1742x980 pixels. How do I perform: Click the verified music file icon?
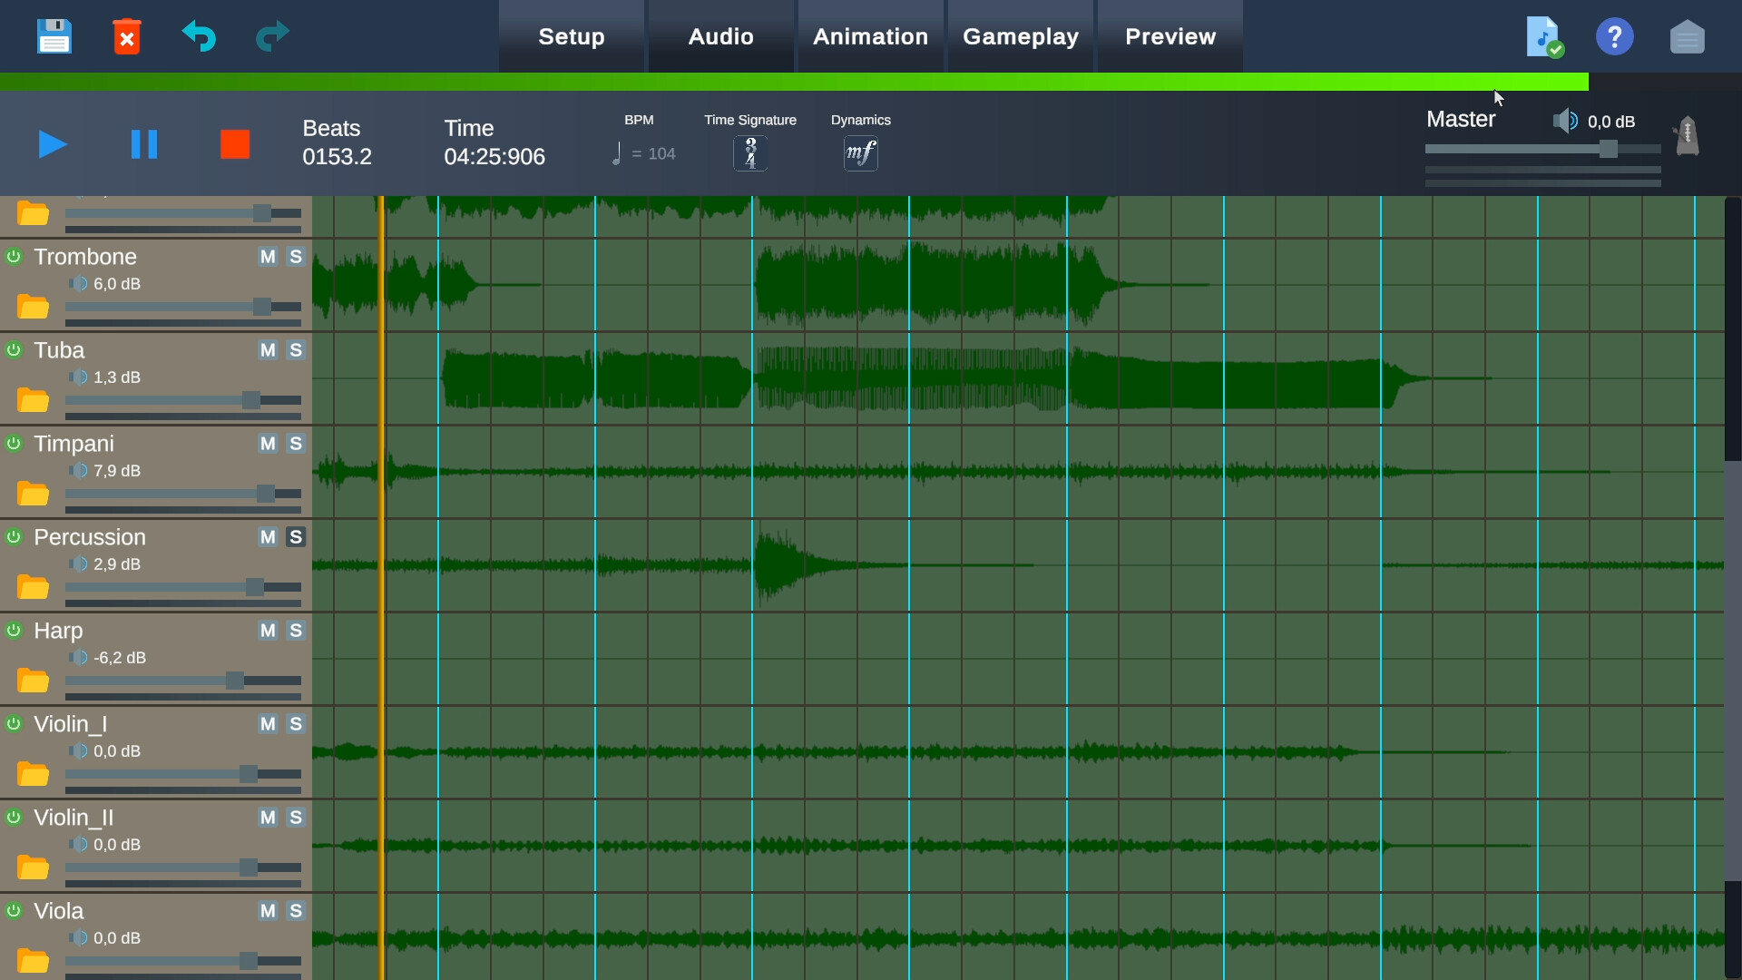(x=1543, y=36)
